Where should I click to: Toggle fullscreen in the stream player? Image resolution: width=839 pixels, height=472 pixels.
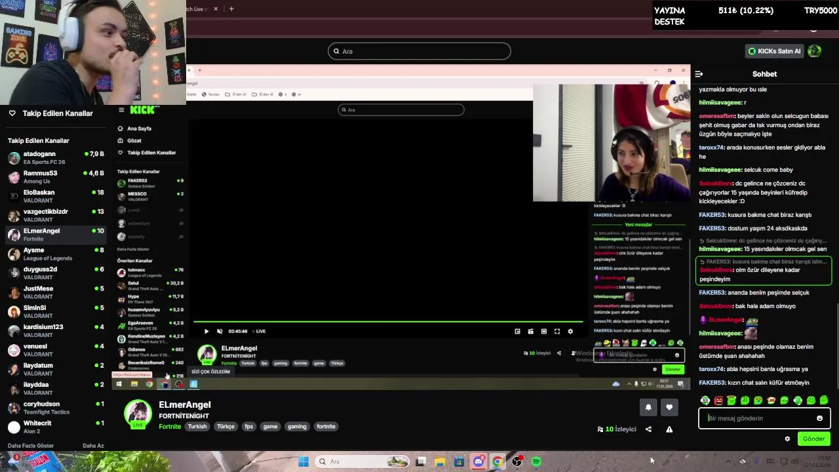click(557, 331)
